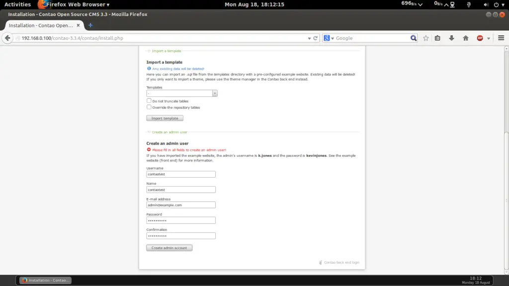Viewport: 509px width, 286px height.
Task: Reload the page with the refresh icon
Action: coord(315,38)
